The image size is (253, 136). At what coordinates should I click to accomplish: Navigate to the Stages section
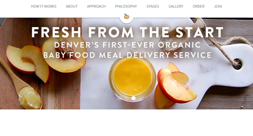(x=153, y=6)
